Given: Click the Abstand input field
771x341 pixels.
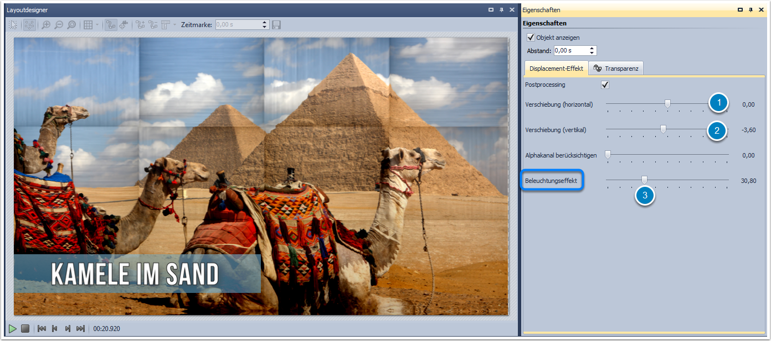Looking at the screenshot, I should coord(569,50).
